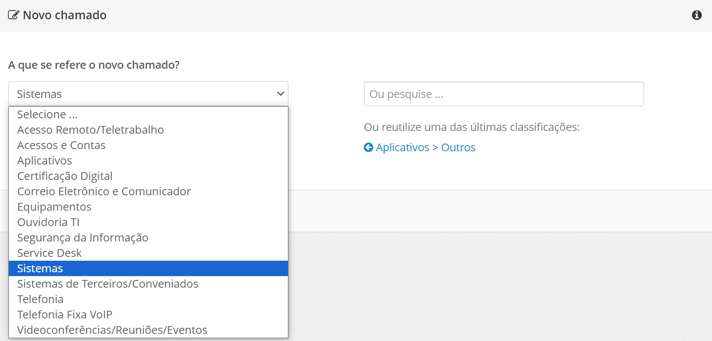Screen dimensions: 712x341
Task: Select the Service Desk entry
Action: coord(49,253)
